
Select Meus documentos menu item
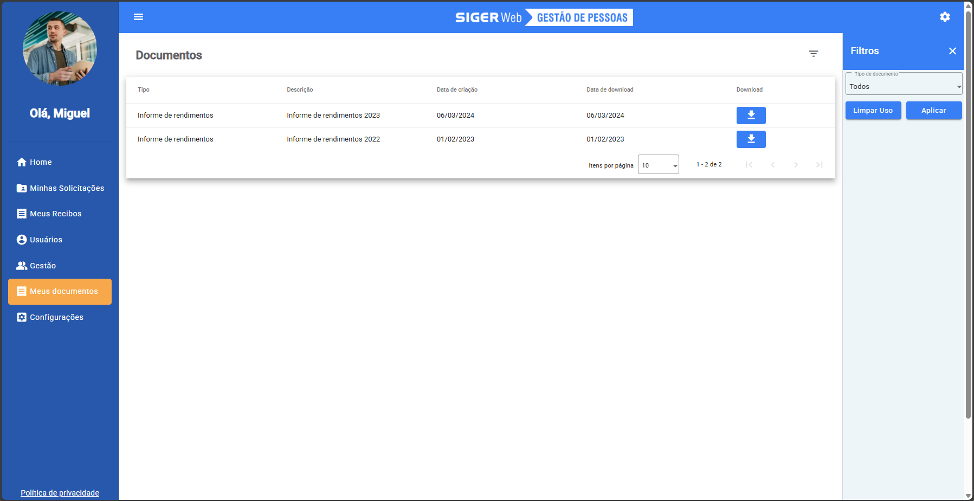60,292
